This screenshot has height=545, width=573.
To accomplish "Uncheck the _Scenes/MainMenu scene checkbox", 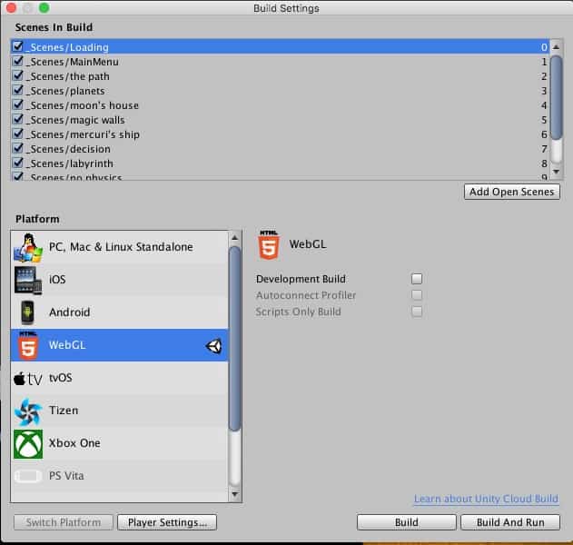I will [x=17, y=61].
